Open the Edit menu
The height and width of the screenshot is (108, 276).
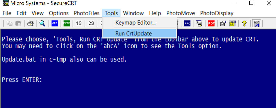point(22,13)
